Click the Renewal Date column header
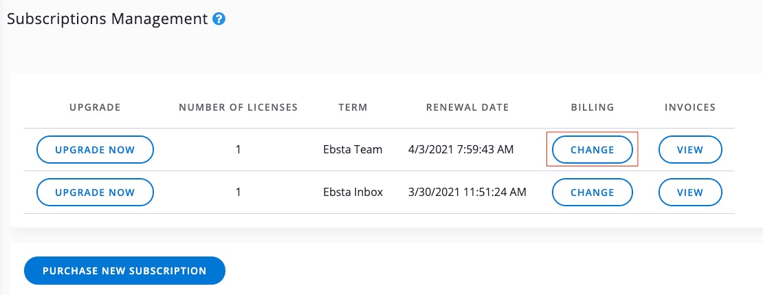The image size is (763, 295). 467,107
